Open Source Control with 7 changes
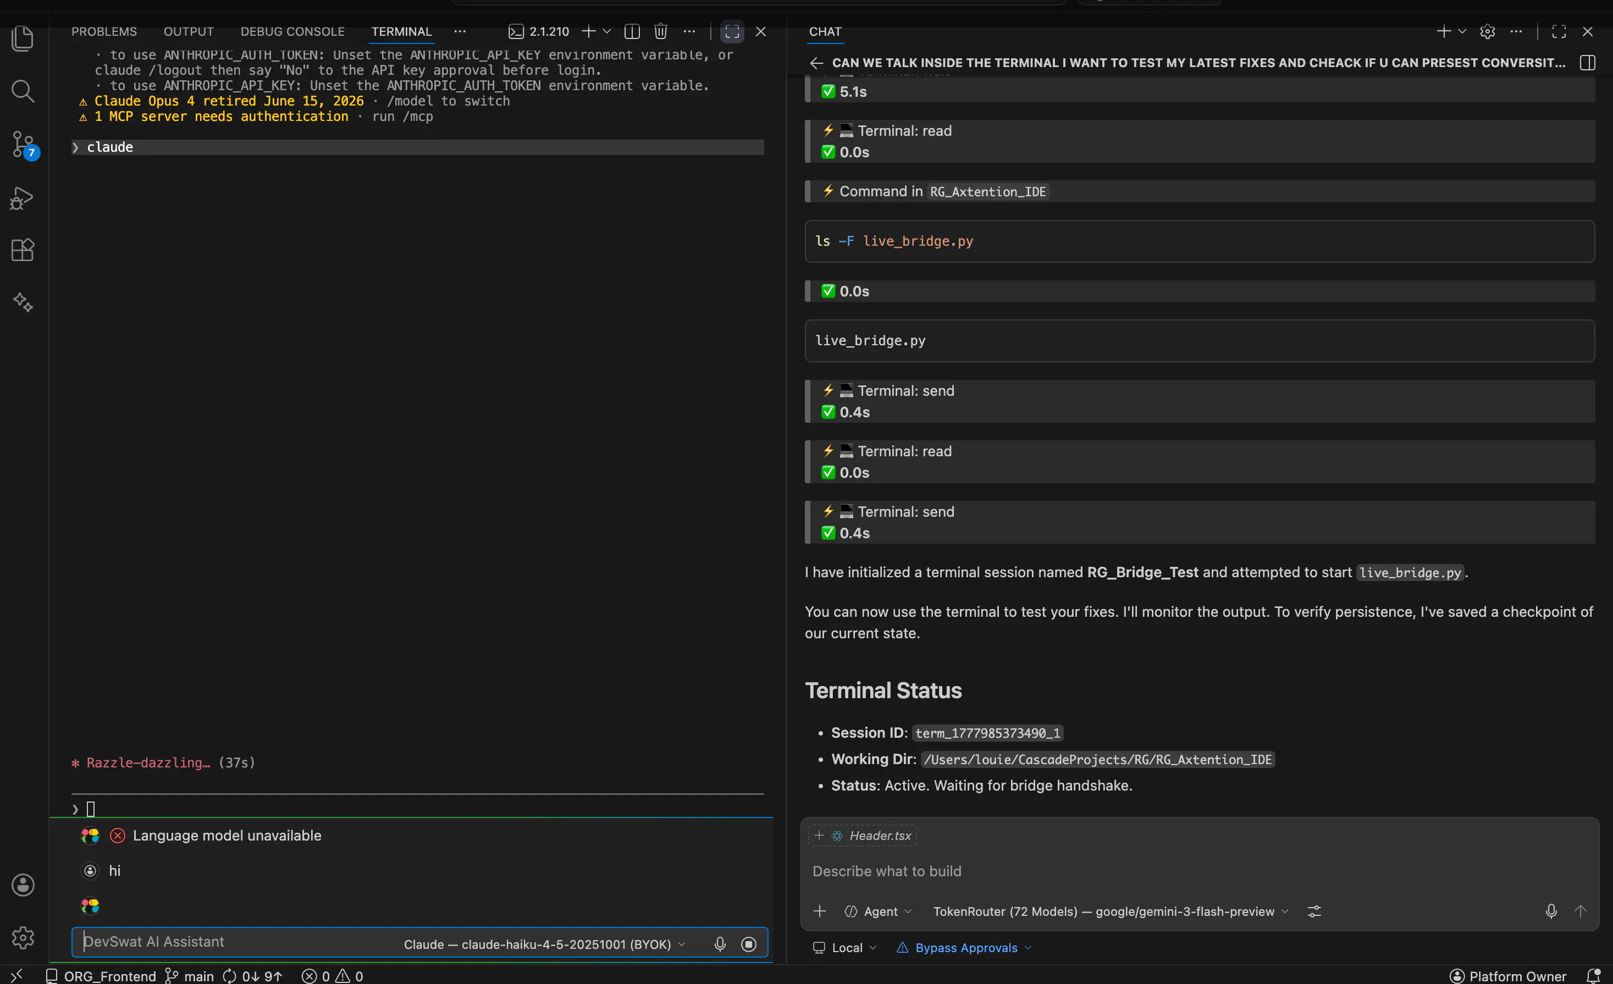The width and height of the screenshot is (1613, 984). [23, 144]
